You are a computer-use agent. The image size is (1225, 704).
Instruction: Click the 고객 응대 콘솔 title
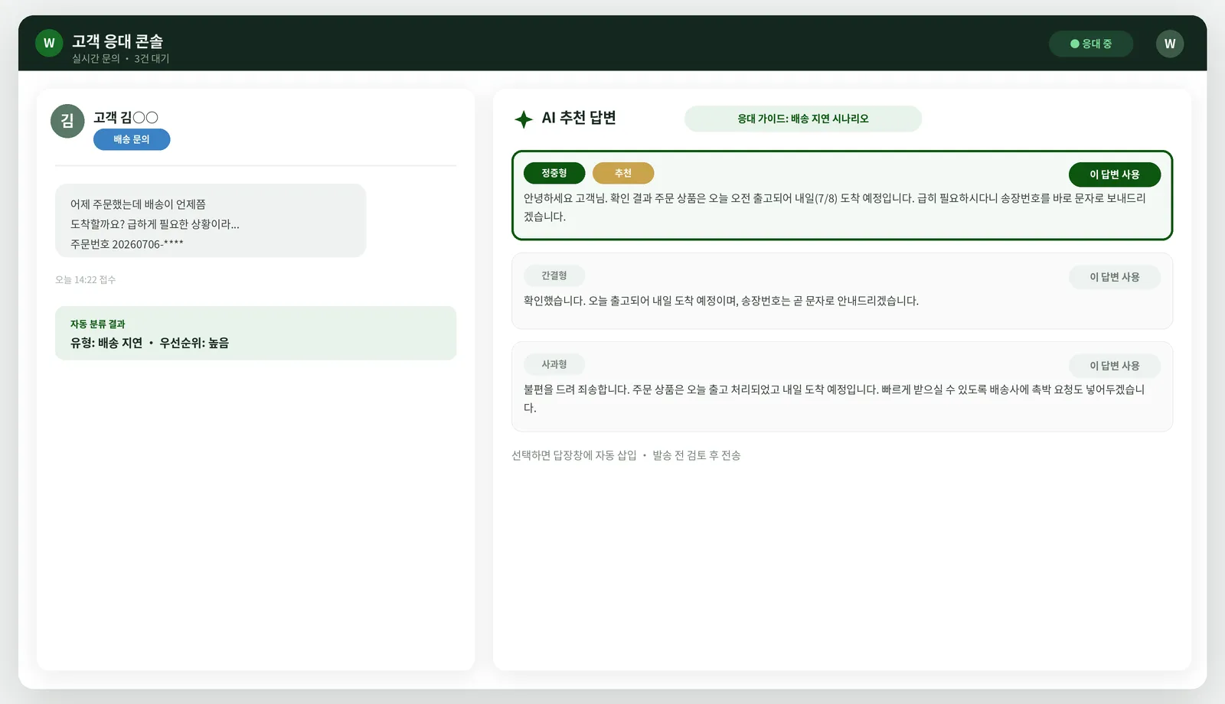[117, 41]
